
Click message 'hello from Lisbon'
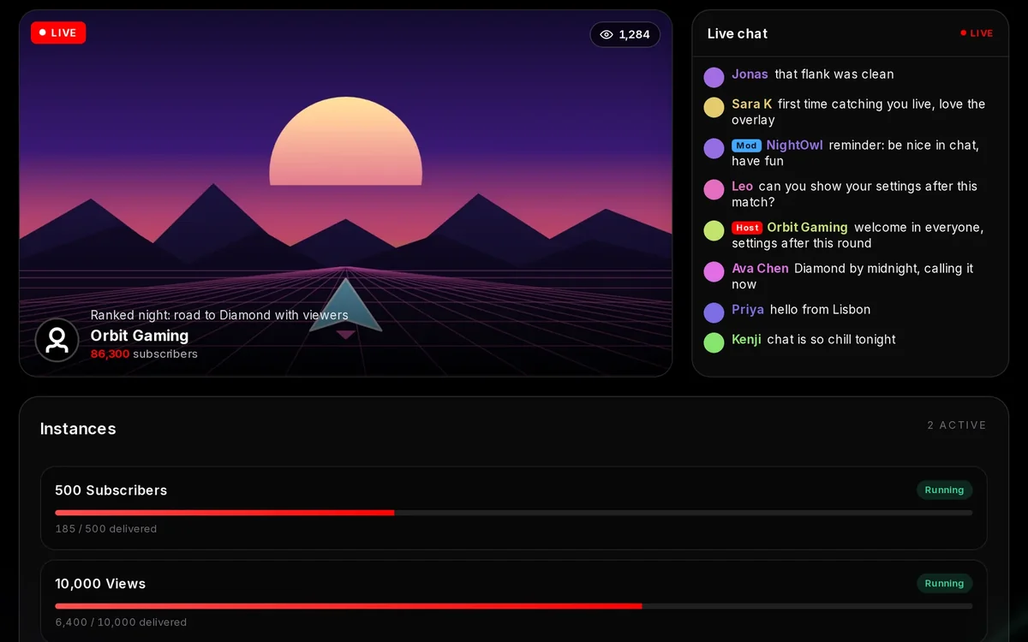coord(820,309)
